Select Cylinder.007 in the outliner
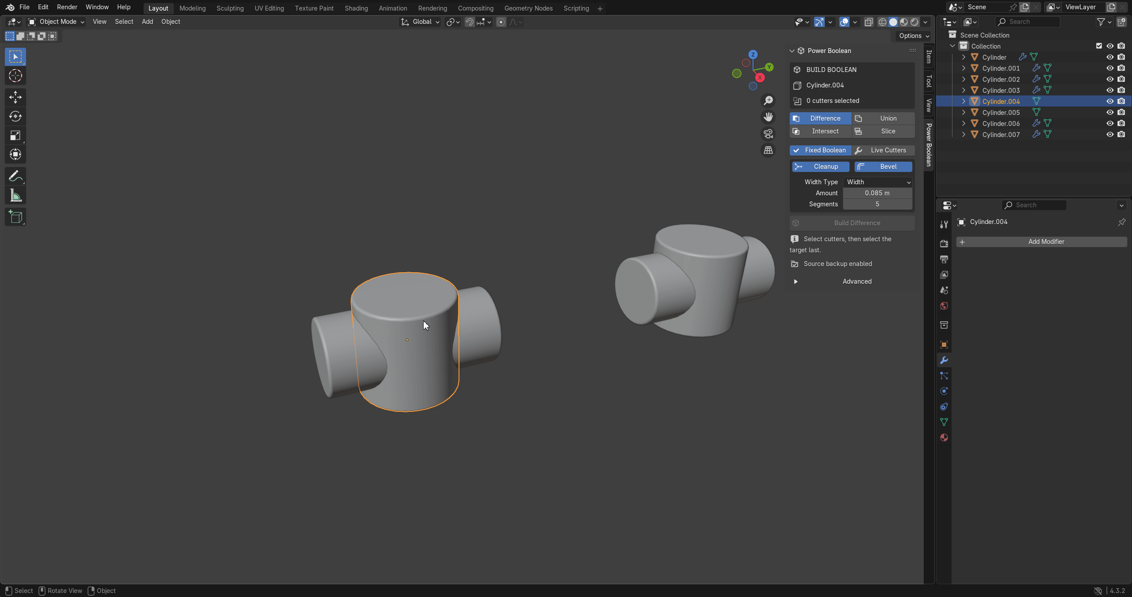Image resolution: width=1132 pixels, height=597 pixels. (x=1001, y=134)
